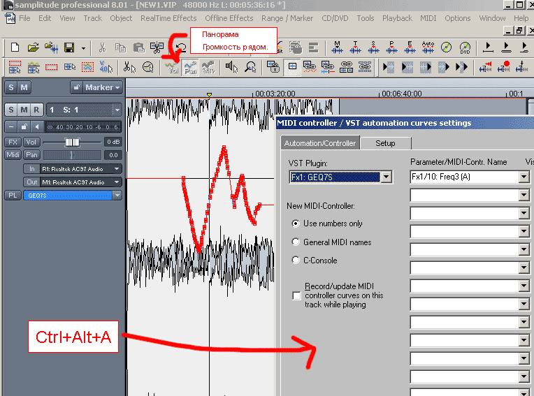Load an audio file via the folder-waveform icon
The width and height of the screenshot is (534, 396).
[51, 47]
